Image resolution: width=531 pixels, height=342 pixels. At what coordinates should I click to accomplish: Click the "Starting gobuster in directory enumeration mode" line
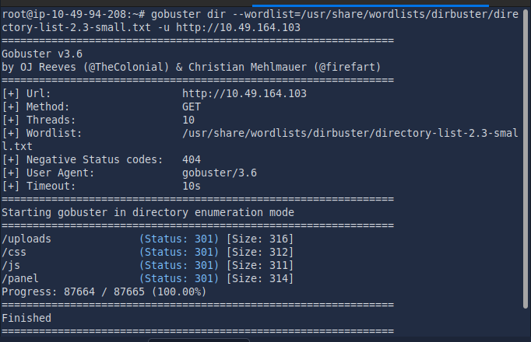pos(148,212)
